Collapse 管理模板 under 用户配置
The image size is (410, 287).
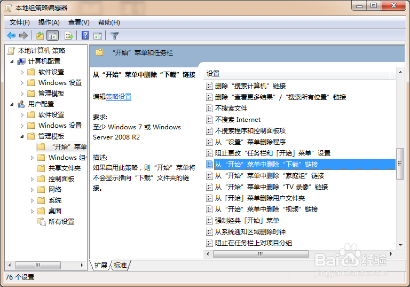[x=22, y=136]
